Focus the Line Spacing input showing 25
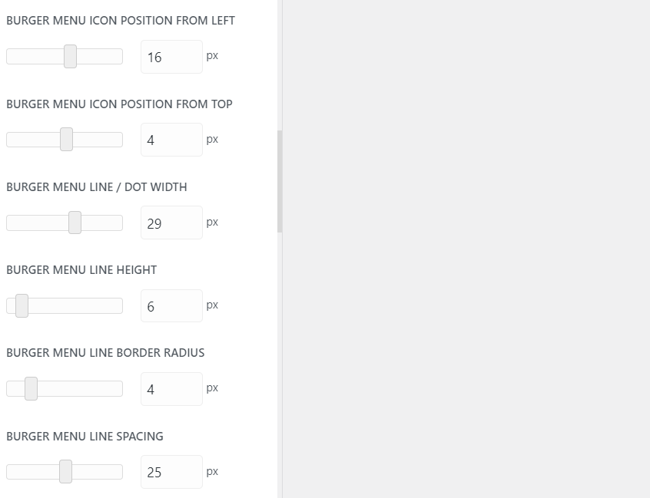Viewport: 650px width, 498px height. [x=171, y=472]
